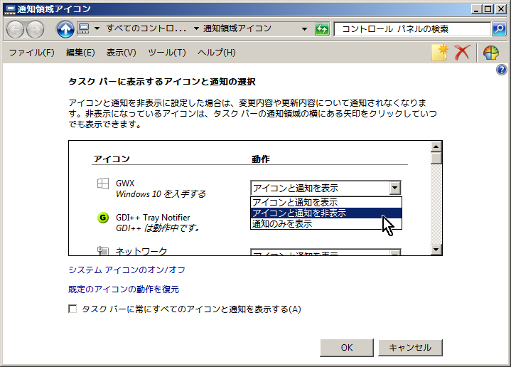511x367 pixels.
Task: Open help via blue question icon
Action: (x=502, y=70)
